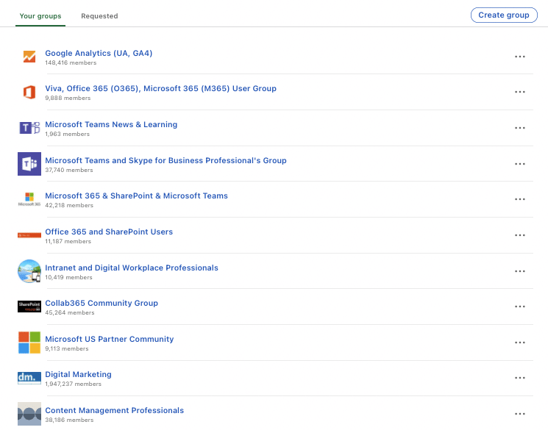Click Microsoft US Partner Community logo

(29, 343)
